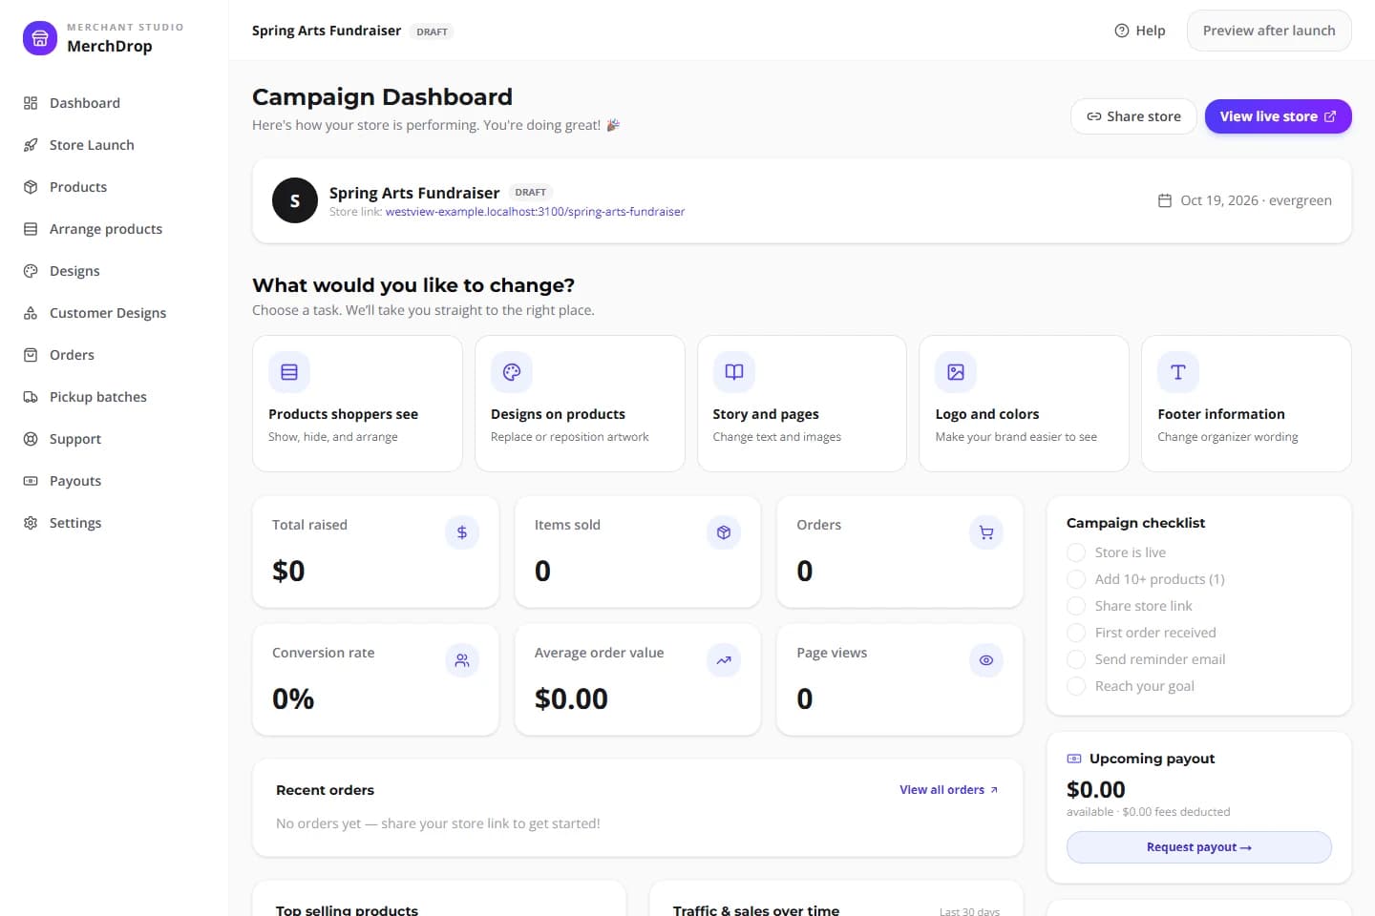1375x916 pixels.
Task: Open Arrange products page
Action: click(114, 229)
